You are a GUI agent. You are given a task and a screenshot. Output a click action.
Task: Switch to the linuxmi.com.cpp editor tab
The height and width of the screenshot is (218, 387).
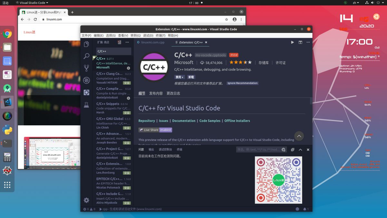[x=151, y=42]
